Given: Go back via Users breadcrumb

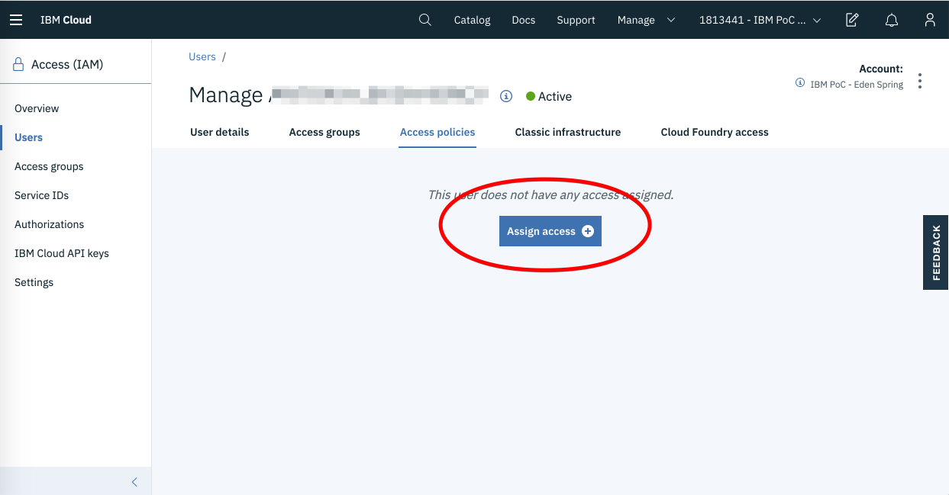Looking at the screenshot, I should (x=202, y=56).
